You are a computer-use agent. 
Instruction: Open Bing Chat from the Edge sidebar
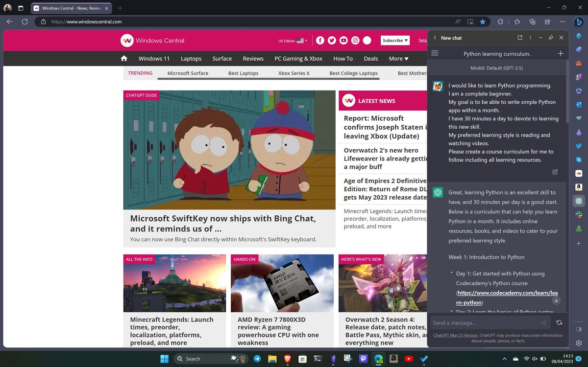[x=579, y=22]
